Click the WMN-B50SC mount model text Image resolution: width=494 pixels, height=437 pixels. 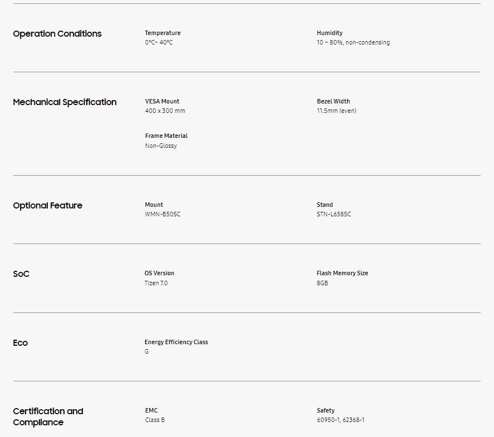(x=162, y=215)
